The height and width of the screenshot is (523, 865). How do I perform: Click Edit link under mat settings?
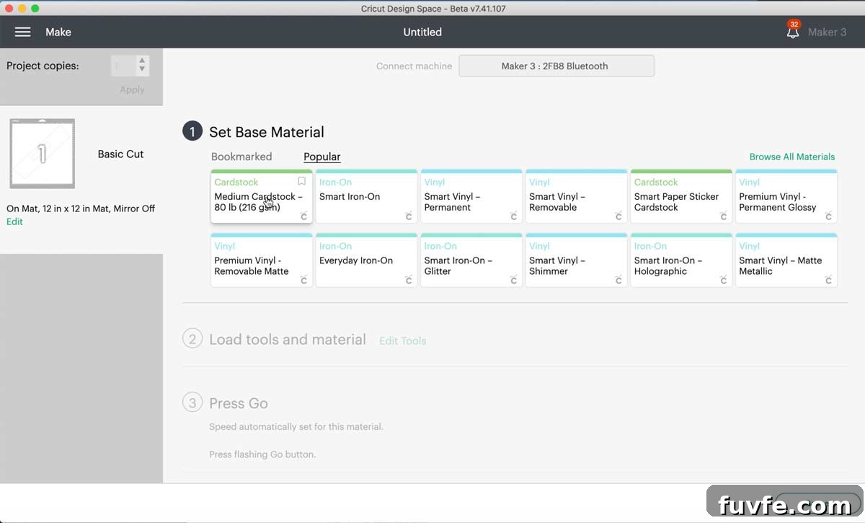coord(14,221)
